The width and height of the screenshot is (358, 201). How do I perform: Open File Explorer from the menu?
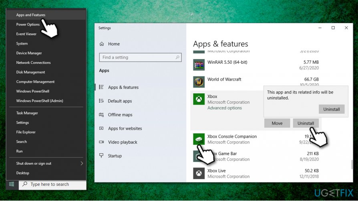tap(26, 132)
